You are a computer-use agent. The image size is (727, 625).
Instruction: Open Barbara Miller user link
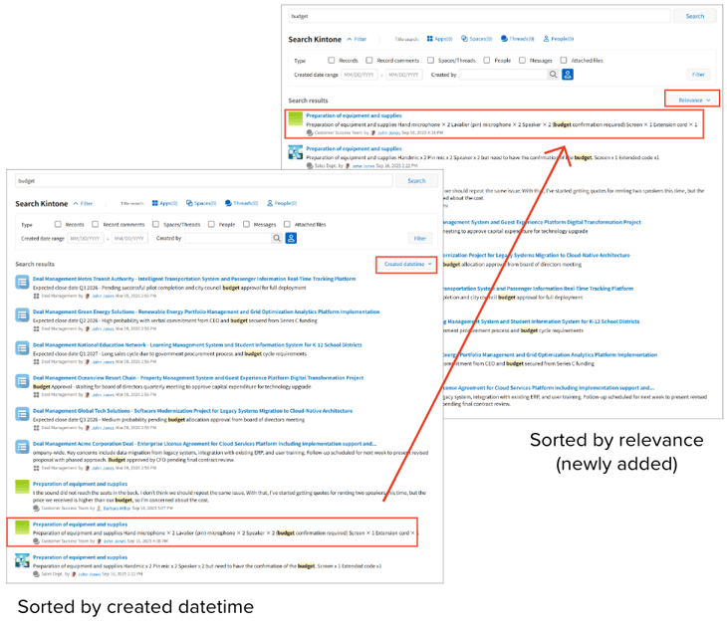(x=117, y=509)
